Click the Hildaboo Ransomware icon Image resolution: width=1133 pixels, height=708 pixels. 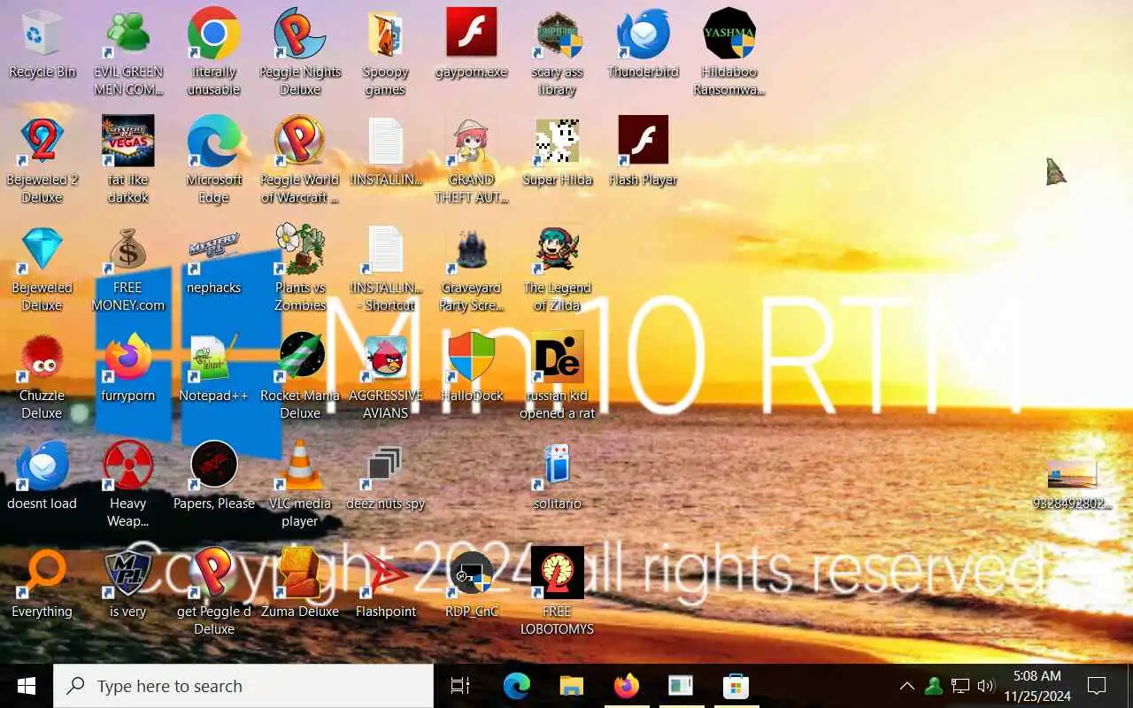(729, 34)
